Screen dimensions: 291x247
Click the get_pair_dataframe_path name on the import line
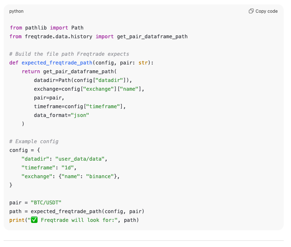pyautogui.click(x=152, y=36)
